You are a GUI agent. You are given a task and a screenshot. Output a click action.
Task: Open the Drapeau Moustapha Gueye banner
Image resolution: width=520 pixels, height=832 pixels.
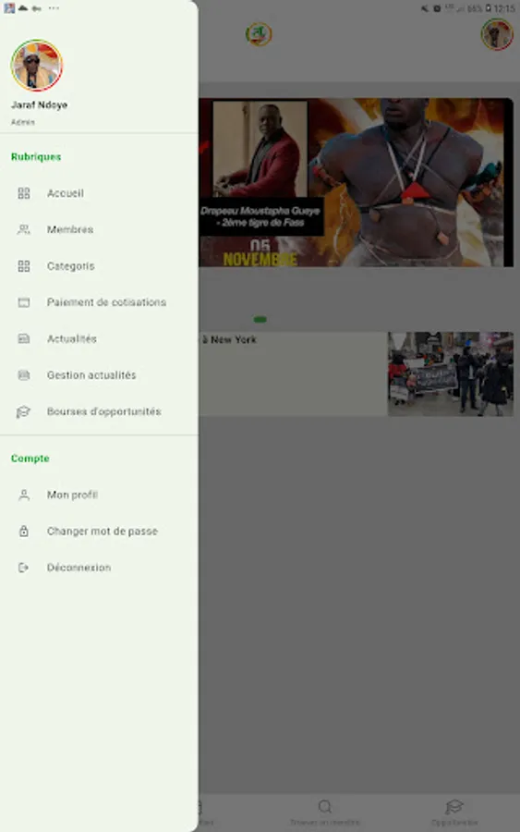tap(356, 182)
